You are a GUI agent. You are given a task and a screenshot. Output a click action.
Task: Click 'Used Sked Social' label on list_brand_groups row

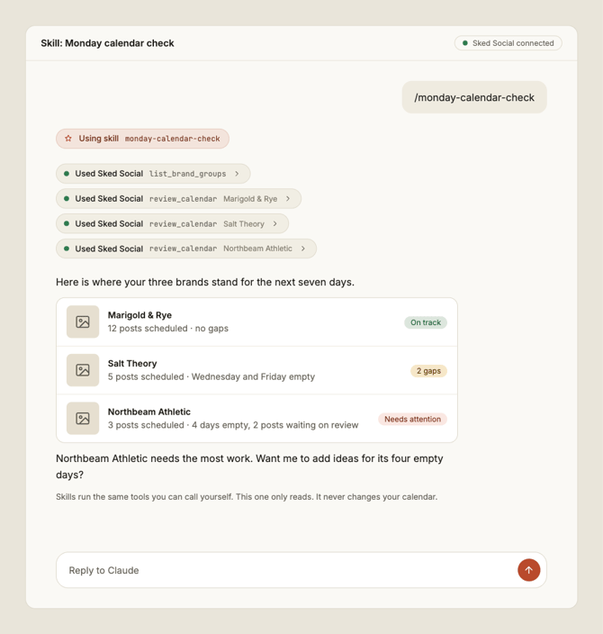click(x=109, y=174)
